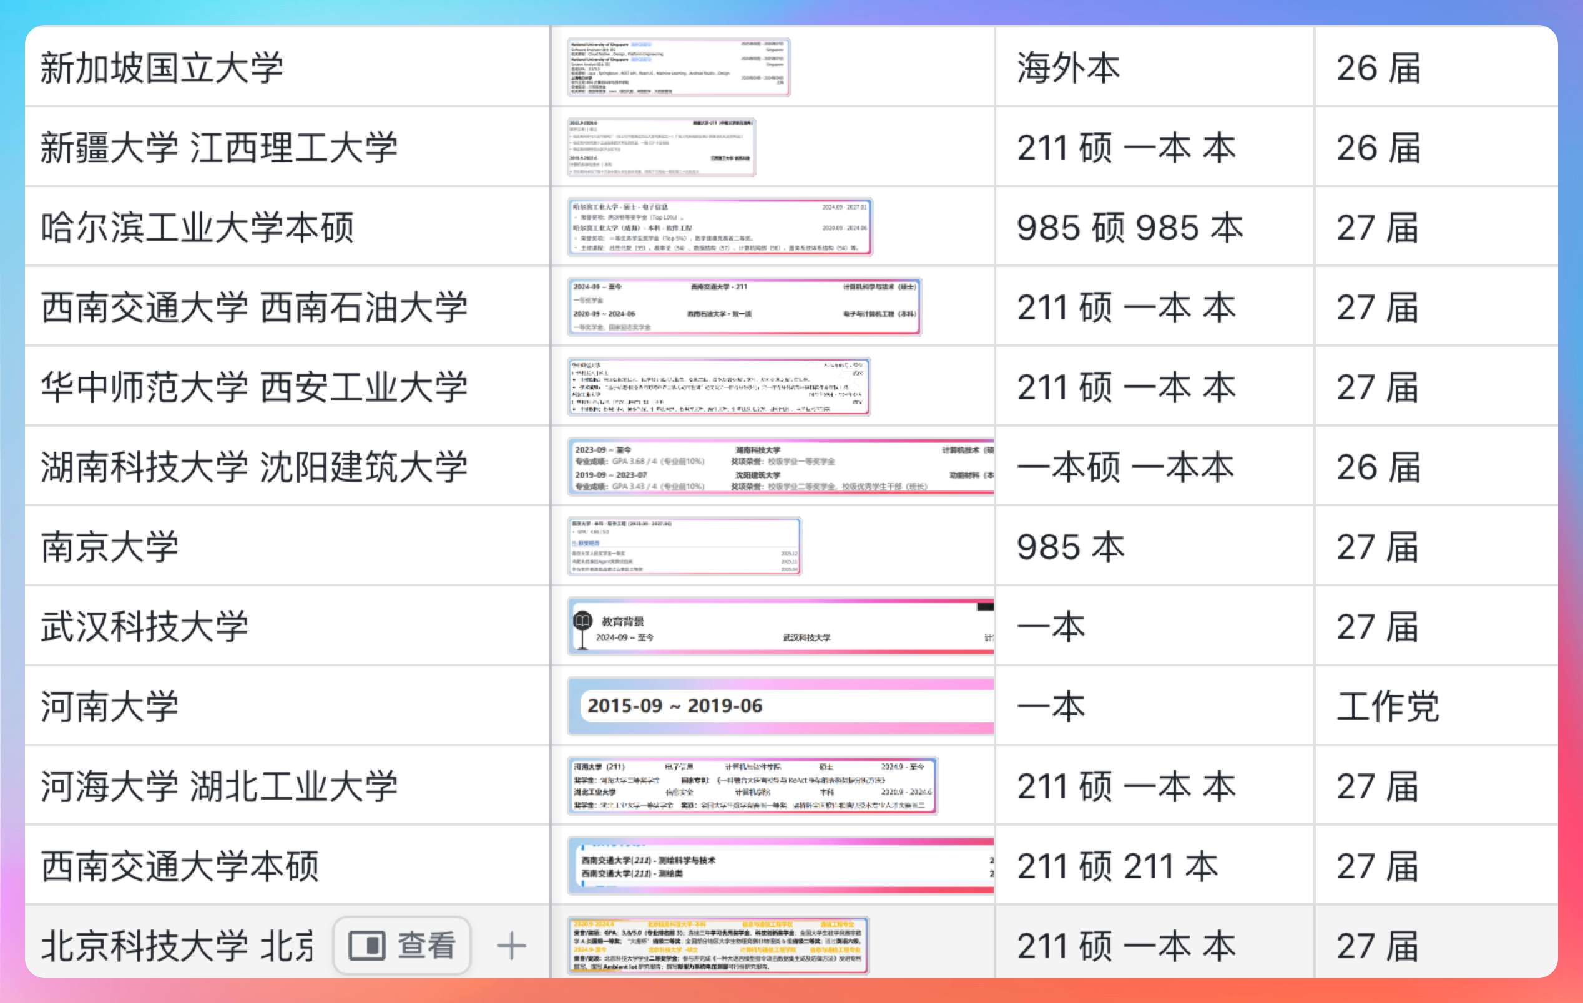Open the 南京大学 education screenshot thumbnail
Image resolution: width=1583 pixels, height=1003 pixels.
click(x=684, y=546)
